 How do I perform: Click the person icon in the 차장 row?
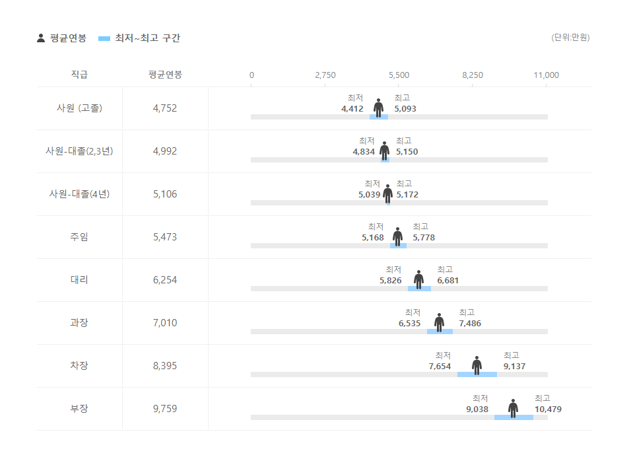477,365
